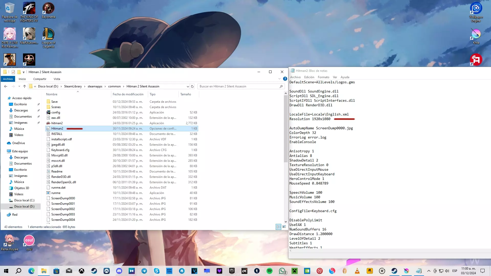Sort files by Fecha de modificación column
Screen dimensions: 491x276
pyautogui.click(x=128, y=94)
